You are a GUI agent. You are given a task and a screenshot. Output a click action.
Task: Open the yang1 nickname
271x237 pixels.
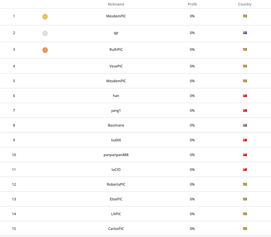pos(116,110)
